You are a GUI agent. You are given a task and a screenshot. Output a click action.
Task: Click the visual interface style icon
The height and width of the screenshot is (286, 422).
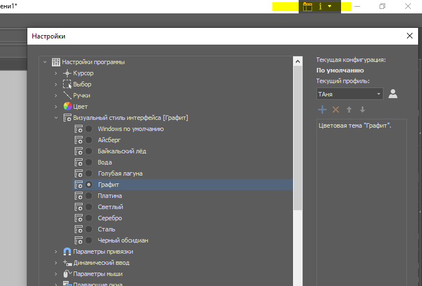coord(68,118)
